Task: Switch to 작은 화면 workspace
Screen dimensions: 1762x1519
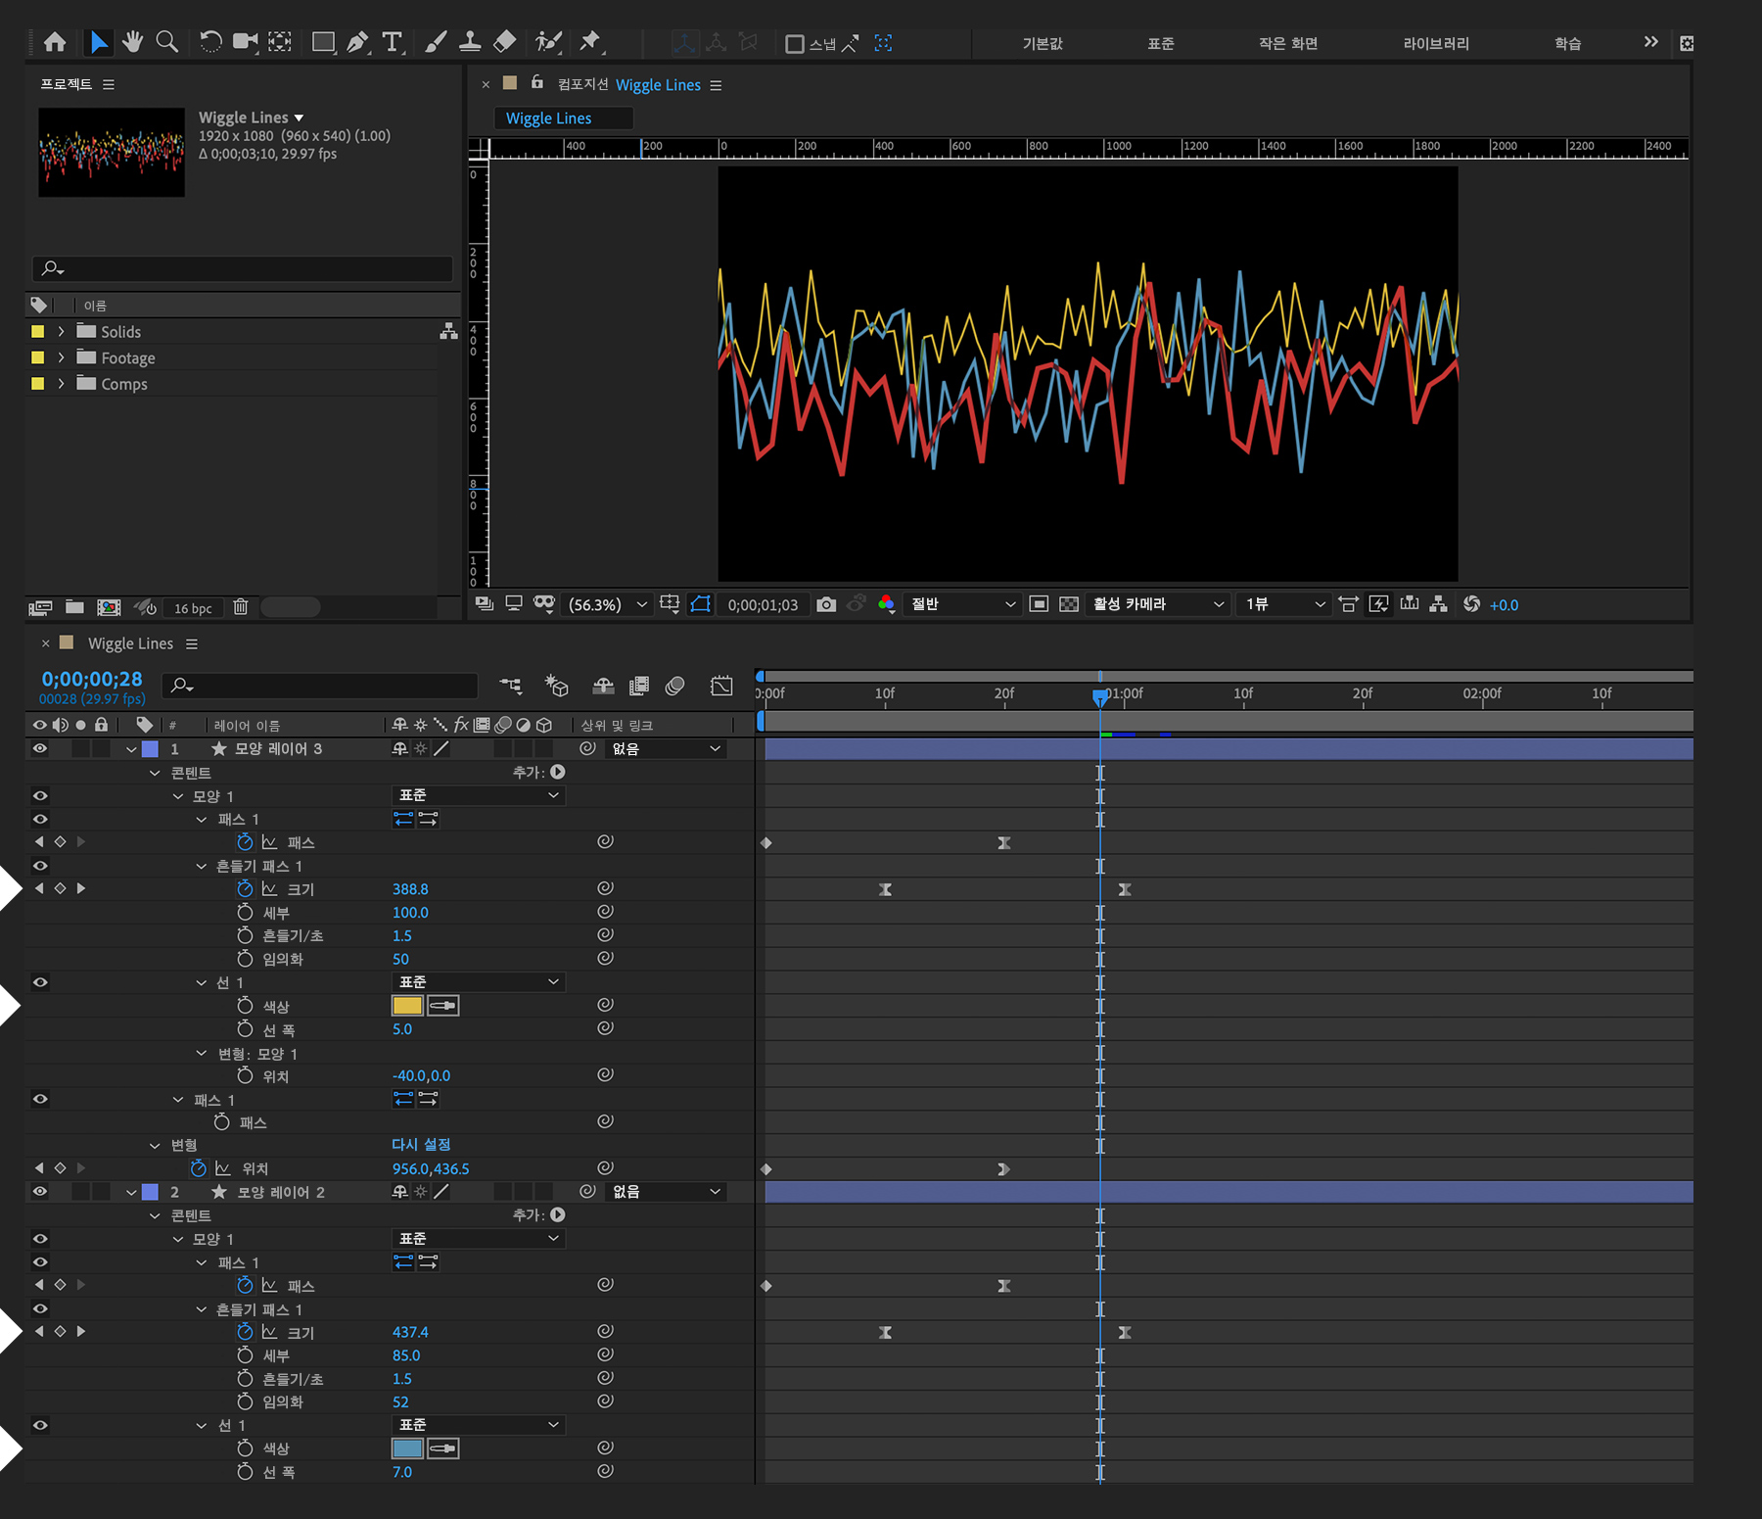Action: tap(1287, 43)
